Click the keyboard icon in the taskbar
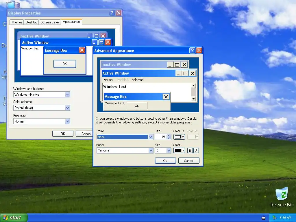The width and height of the screenshot is (296, 222). [x=264, y=218]
